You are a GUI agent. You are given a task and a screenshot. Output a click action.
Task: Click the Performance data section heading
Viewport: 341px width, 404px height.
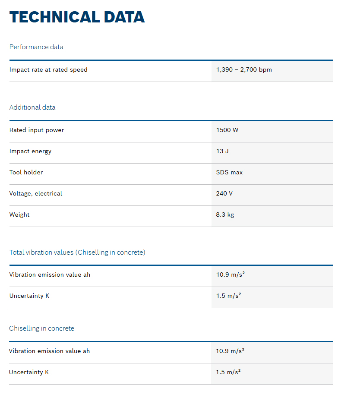36,47
